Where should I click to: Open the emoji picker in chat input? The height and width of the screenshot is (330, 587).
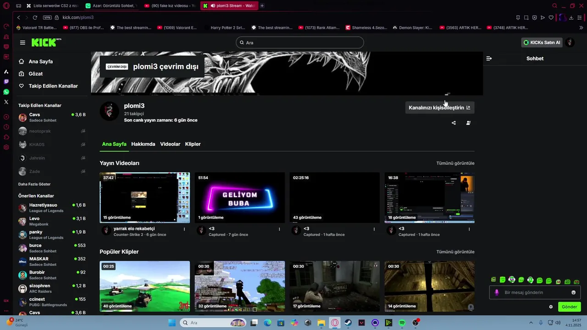[x=573, y=292]
